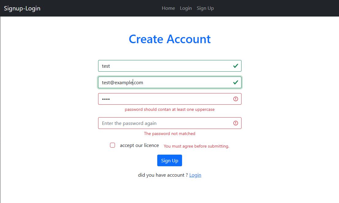Screen dimensions: 339x203
Task: Click the red warning icon in confirm-password field
Action: pos(235,123)
